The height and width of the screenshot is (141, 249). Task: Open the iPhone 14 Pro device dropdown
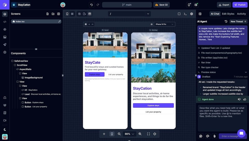tap(164, 24)
